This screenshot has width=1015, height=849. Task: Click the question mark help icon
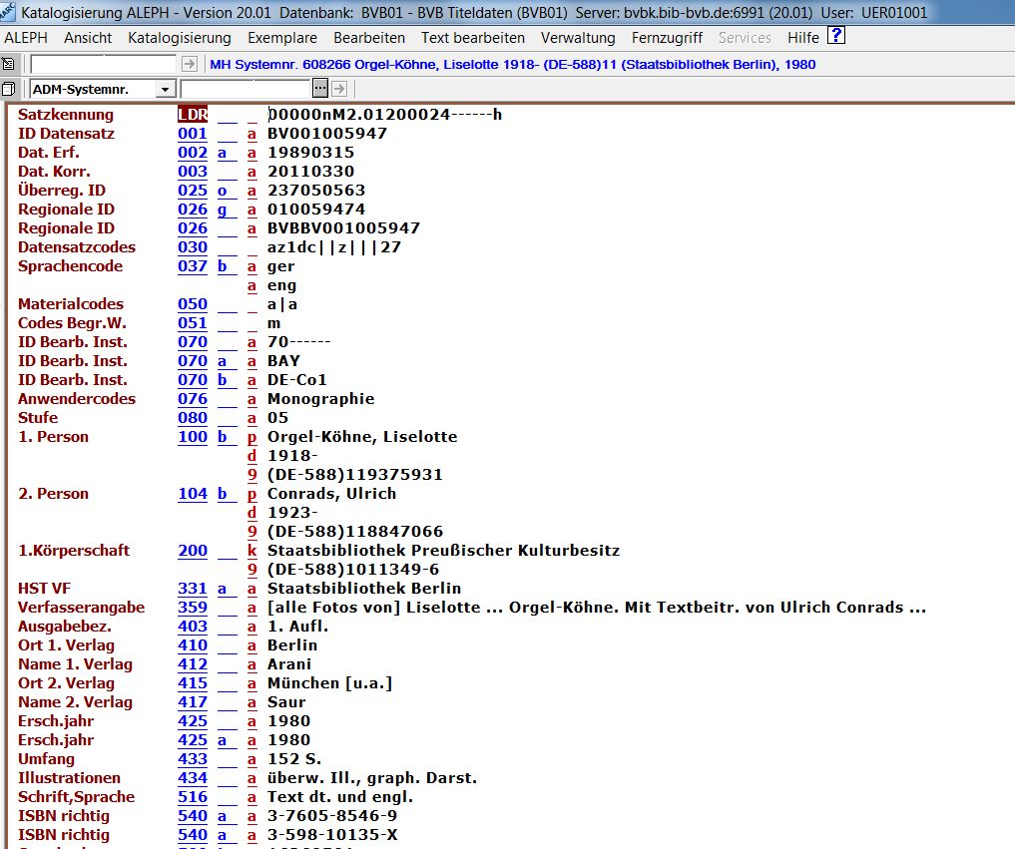[x=836, y=37]
